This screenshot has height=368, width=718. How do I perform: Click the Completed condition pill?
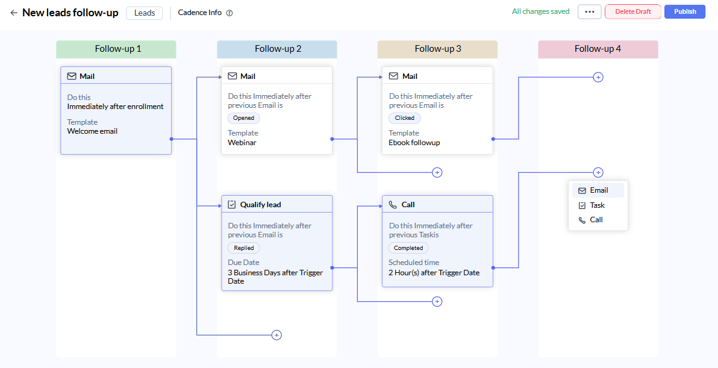(x=408, y=248)
